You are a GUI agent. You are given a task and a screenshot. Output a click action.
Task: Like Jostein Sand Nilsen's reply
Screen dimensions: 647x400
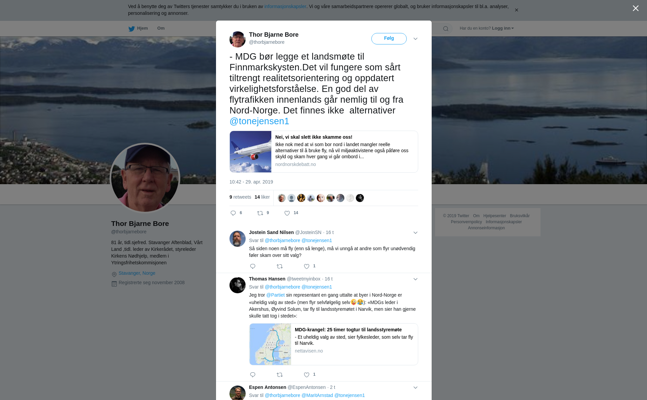tap(307, 266)
